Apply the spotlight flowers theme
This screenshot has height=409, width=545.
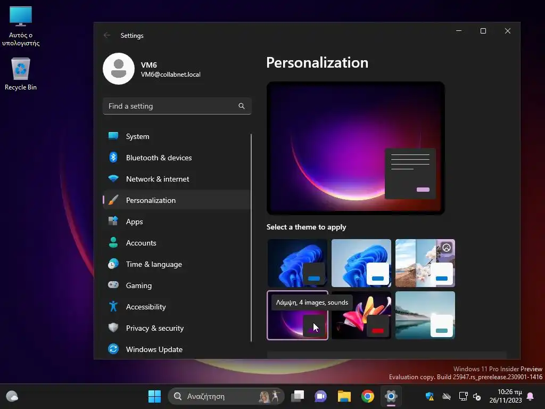(x=425, y=263)
